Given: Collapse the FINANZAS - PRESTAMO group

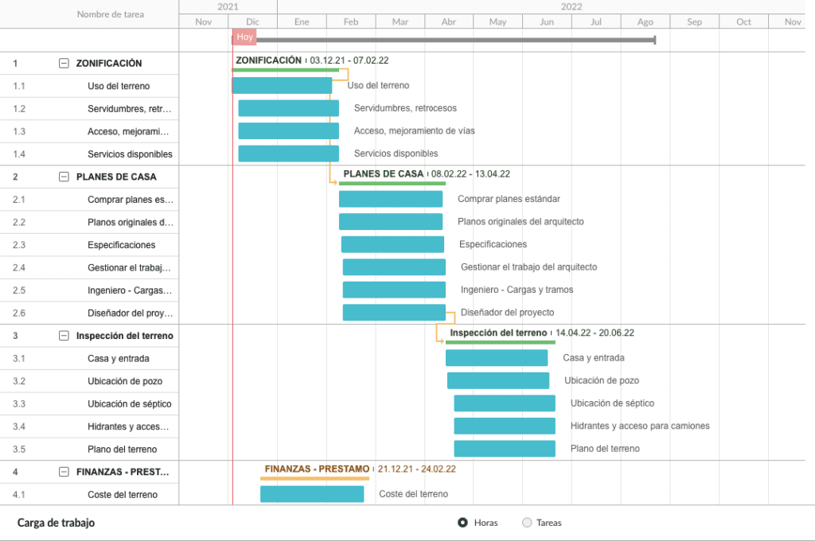Looking at the screenshot, I should [x=64, y=472].
